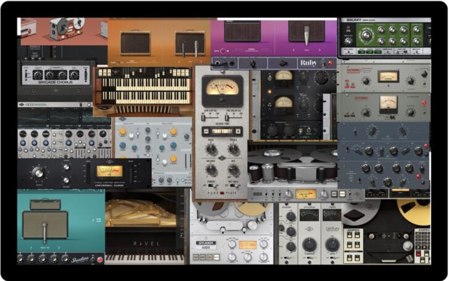Viewport: 449px width, 281px height.
Task: Select the Teletronix compressor top unit meter
Action: tap(388, 76)
